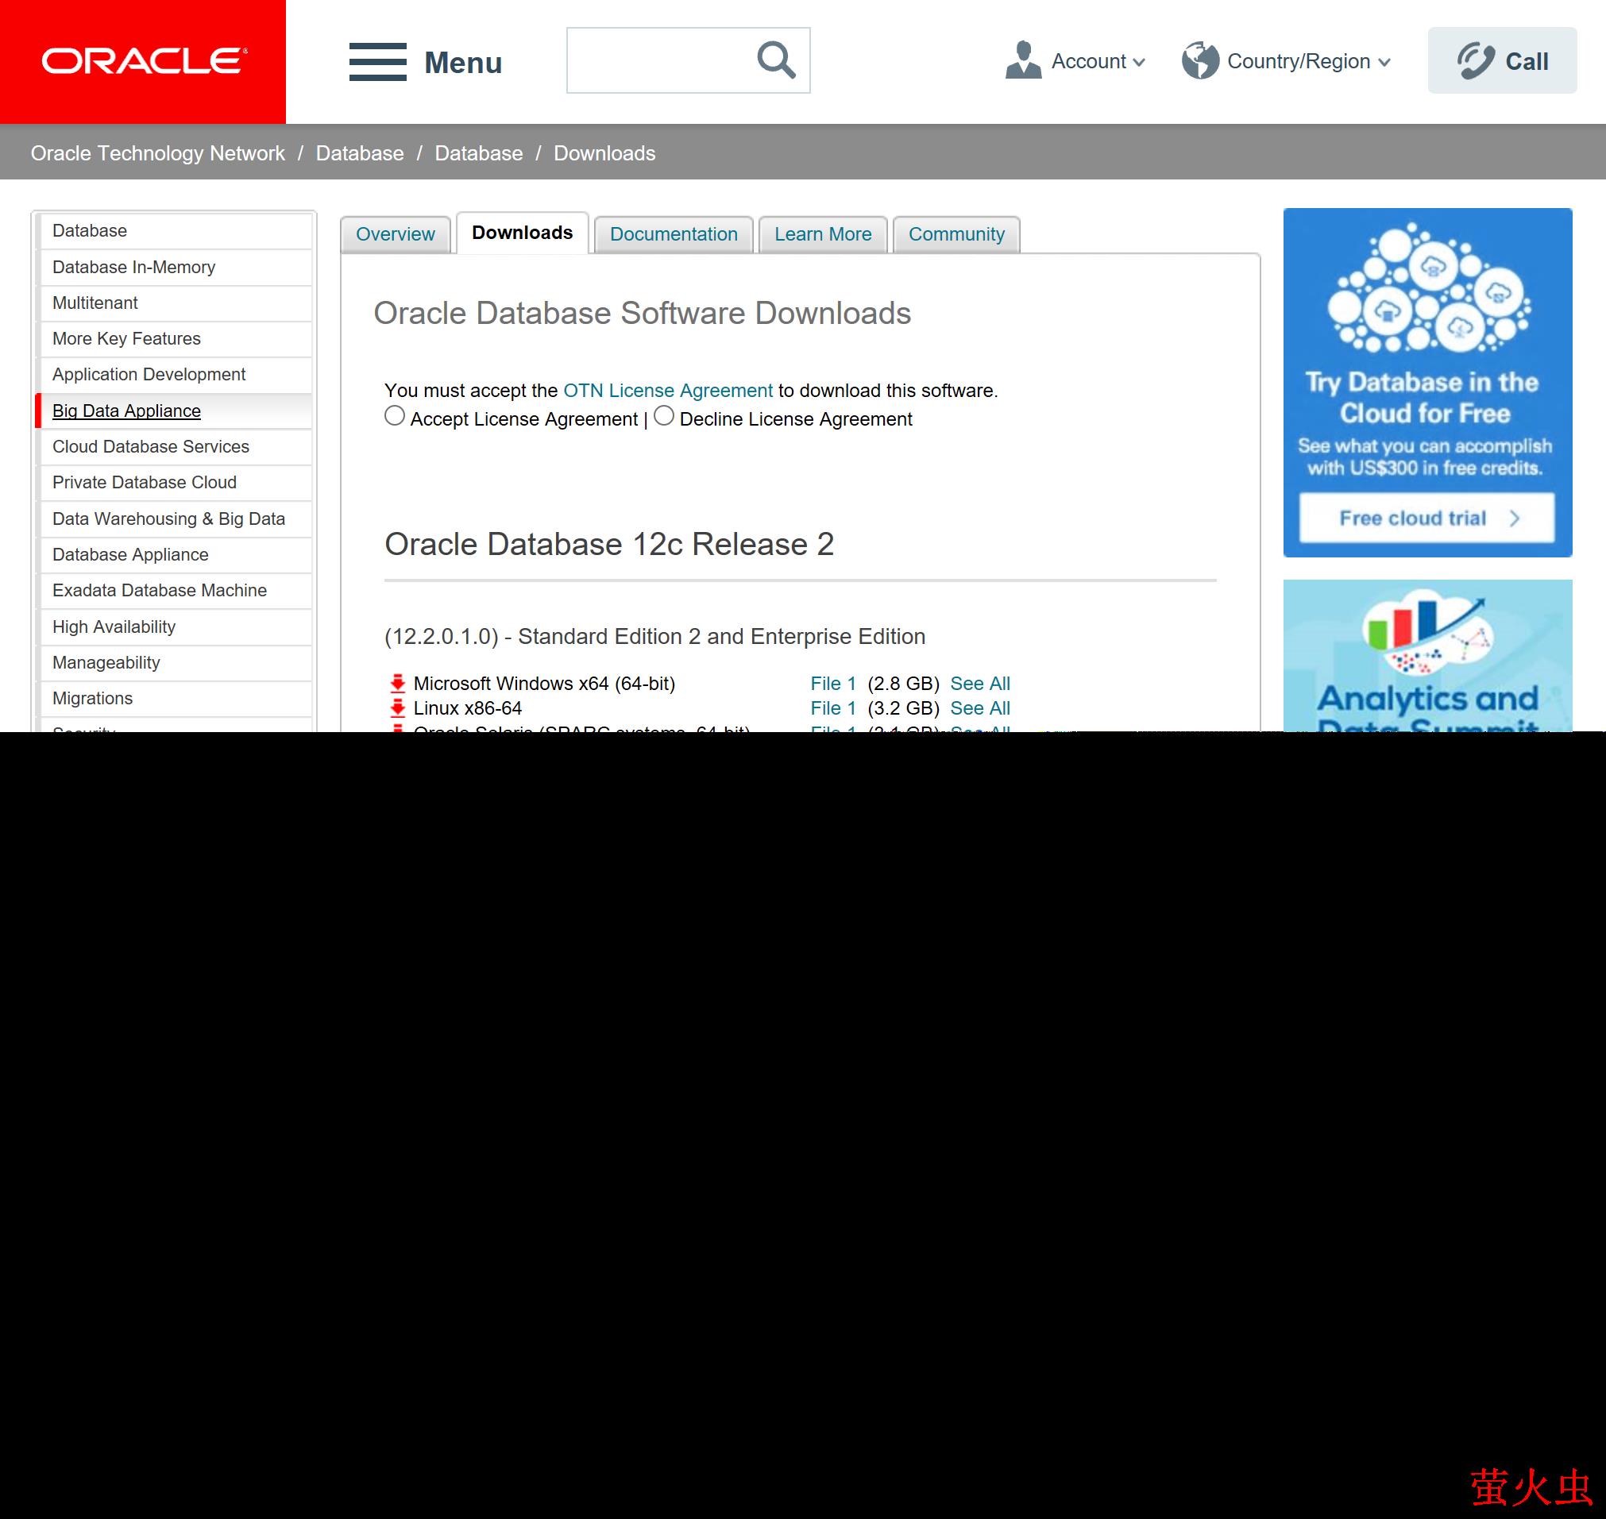This screenshot has height=1519, width=1606.
Task: Open the OTN License Agreement link
Action: [x=667, y=391]
